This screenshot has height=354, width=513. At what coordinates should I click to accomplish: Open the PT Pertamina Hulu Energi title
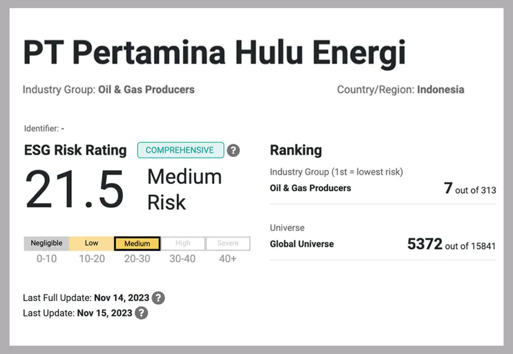214,52
